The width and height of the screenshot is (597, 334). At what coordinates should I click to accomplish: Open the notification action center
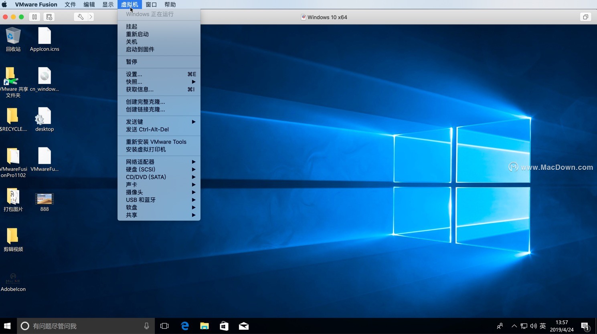pos(585,326)
